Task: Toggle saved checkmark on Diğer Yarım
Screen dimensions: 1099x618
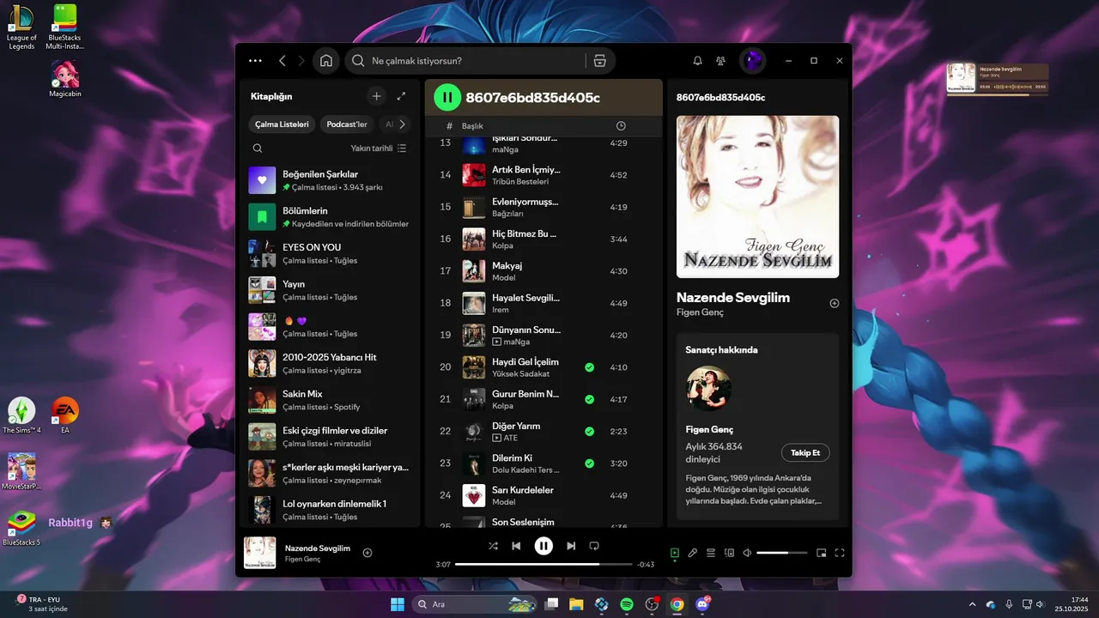Action: click(x=589, y=432)
